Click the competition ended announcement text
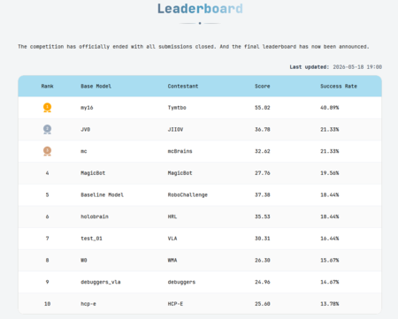Image resolution: width=398 pixels, height=319 pixels. tap(194, 47)
